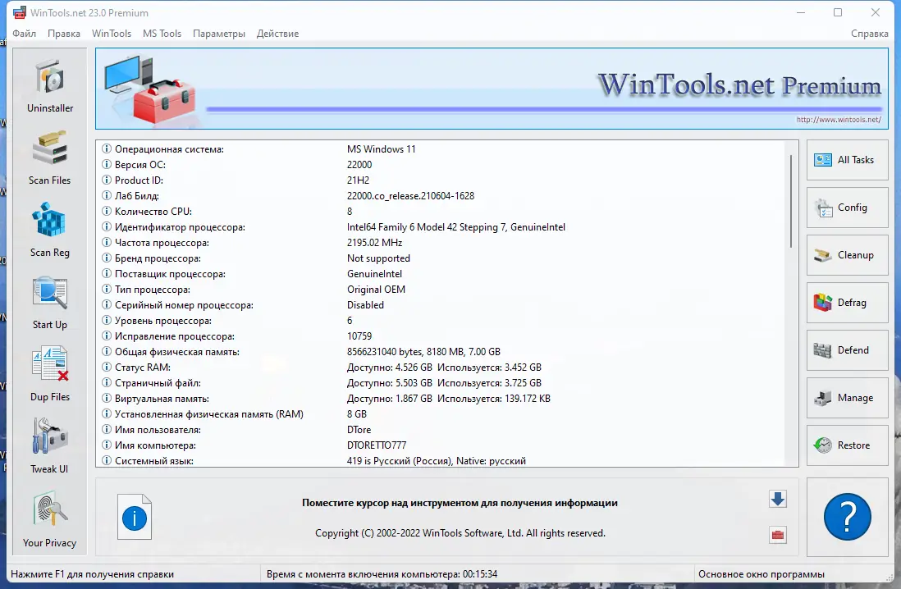Click the All Tasks button
This screenshot has width=901, height=589.
(846, 160)
